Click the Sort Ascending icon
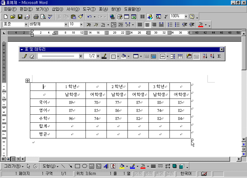This screenshot has height=178, width=247. click(205, 56)
